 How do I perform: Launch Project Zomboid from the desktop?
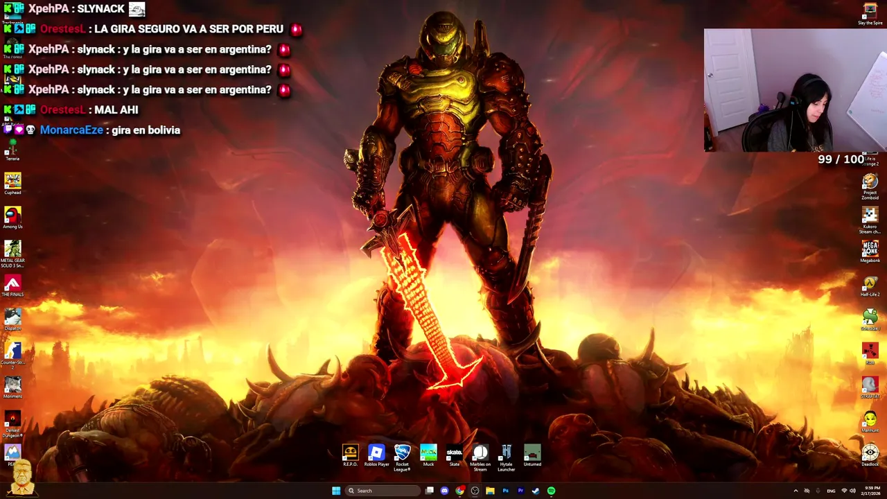(x=870, y=186)
